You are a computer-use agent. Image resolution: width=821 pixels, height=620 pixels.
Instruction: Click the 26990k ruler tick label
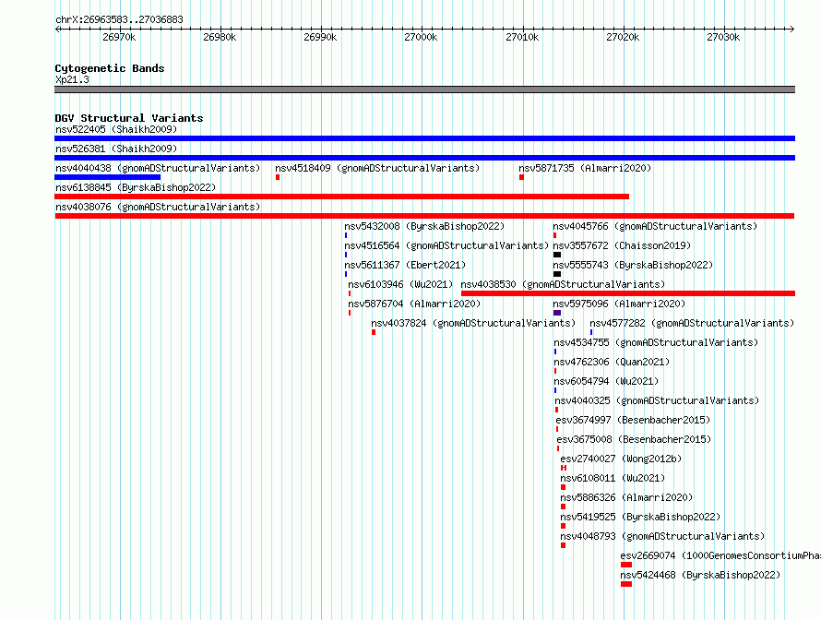coord(320,37)
